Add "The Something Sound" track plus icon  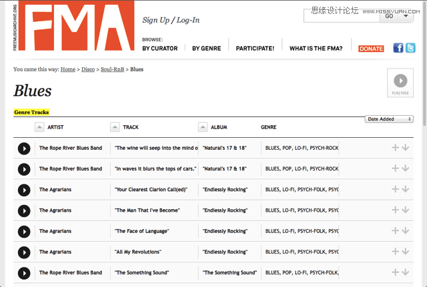pyautogui.click(x=395, y=272)
